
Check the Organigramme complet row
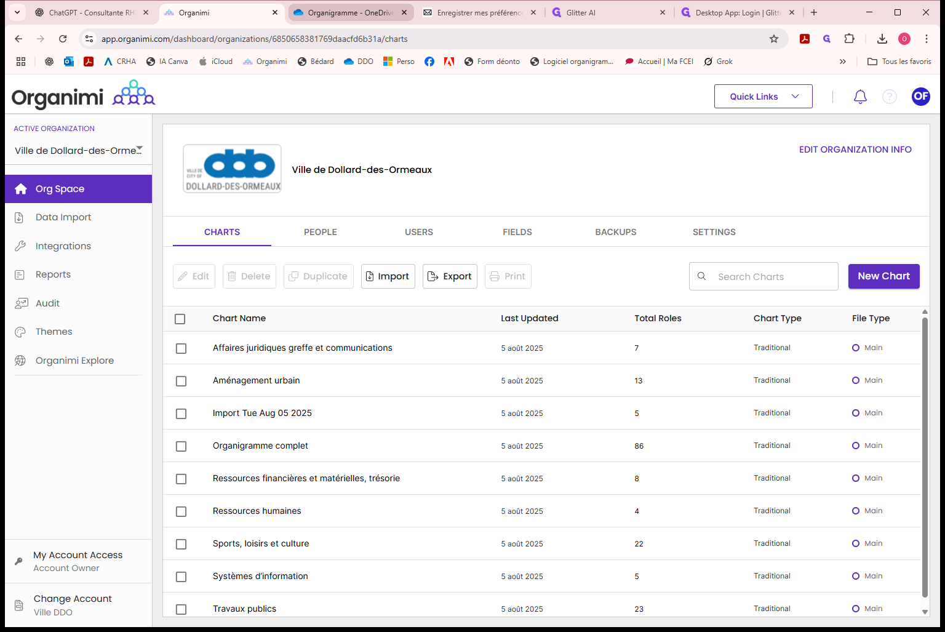(x=181, y=446)
